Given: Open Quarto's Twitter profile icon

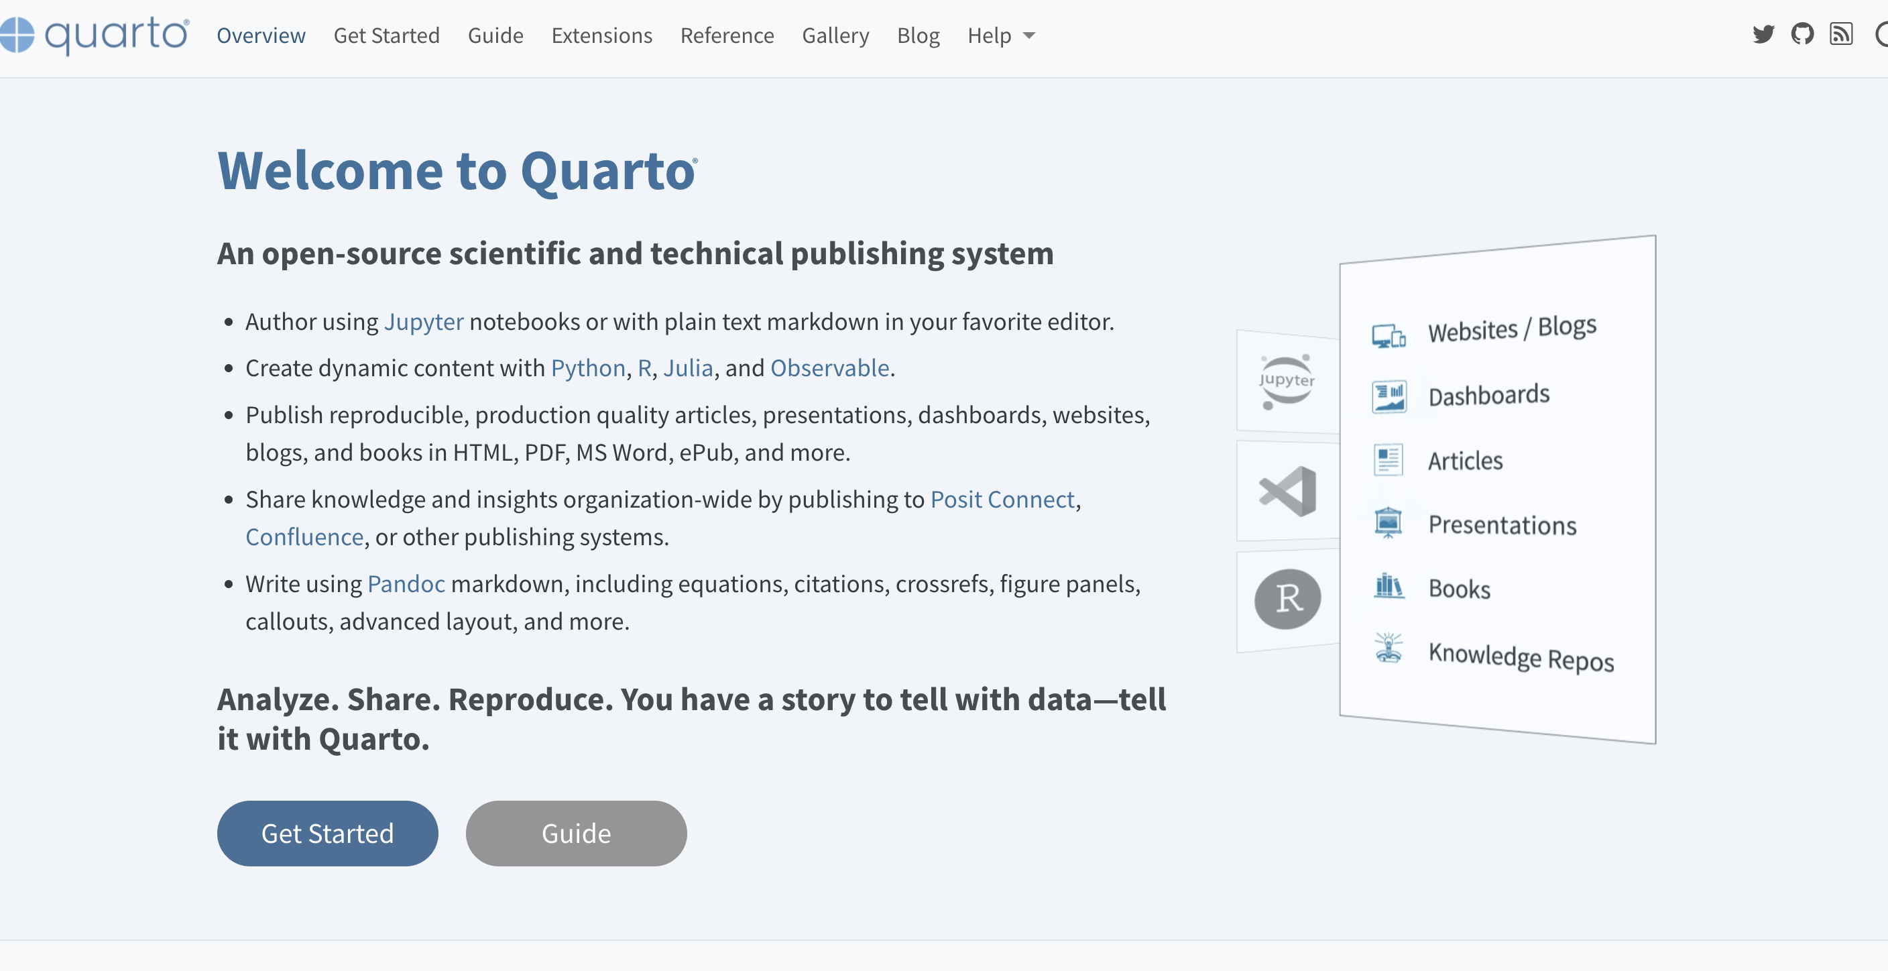Looking at the screenshot, I should tap(1763, 34).
